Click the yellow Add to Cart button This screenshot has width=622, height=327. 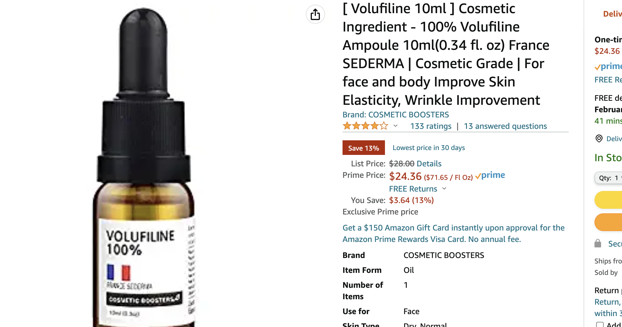(x=608, y=200)
